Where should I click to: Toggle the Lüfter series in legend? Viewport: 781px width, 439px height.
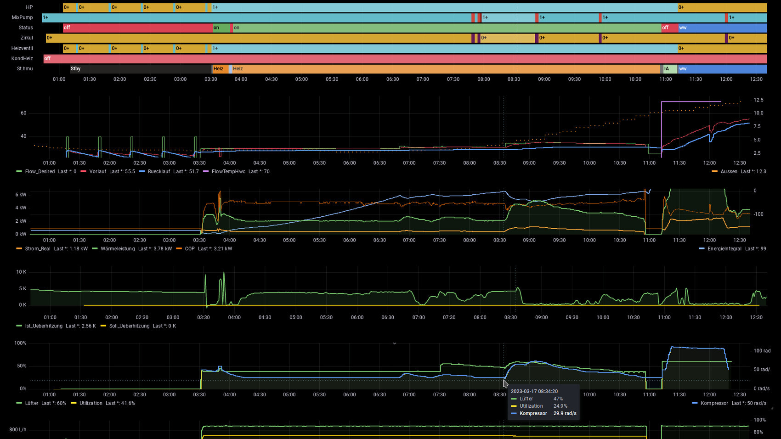(31, 403)
